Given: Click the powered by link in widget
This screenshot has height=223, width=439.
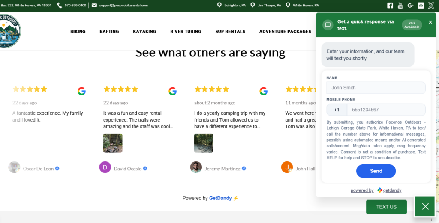Looking at the screenshot, I should tap(362, 190).
